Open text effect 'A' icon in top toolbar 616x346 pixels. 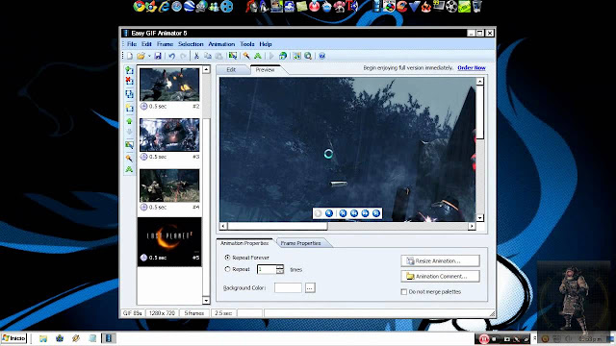tap(258, 56)
